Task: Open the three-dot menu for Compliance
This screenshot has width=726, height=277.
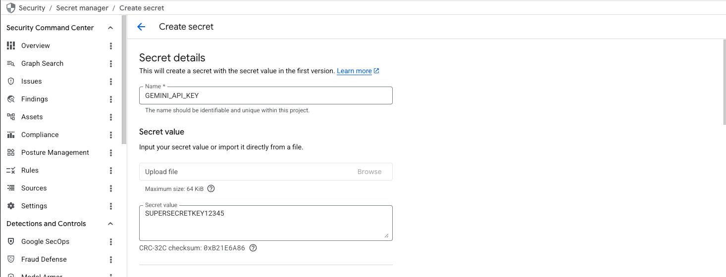Action: pyautogui.click(x=111, y=135)
